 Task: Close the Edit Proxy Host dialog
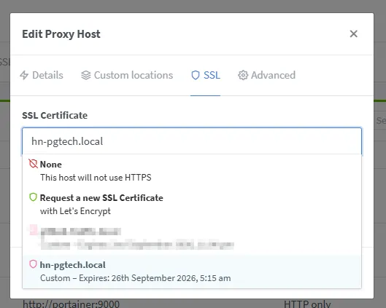(x=353, y=34)
